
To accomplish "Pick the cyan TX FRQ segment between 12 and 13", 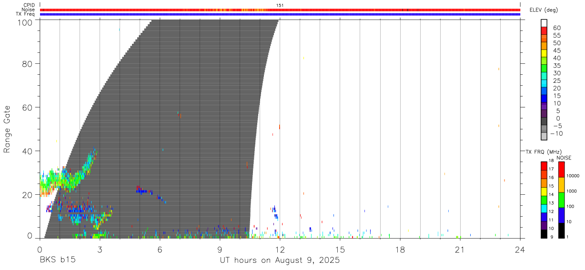I will (x=544, y=209).
